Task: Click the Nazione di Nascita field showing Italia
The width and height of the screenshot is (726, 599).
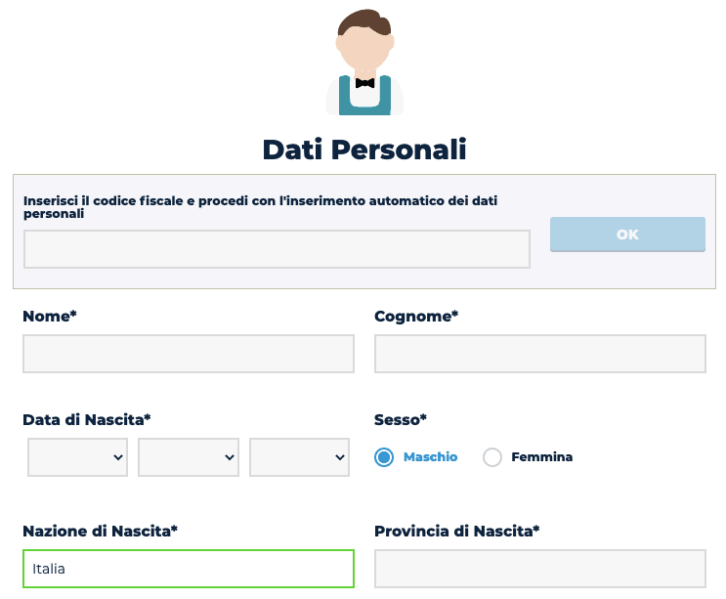Action: point(189,569)
